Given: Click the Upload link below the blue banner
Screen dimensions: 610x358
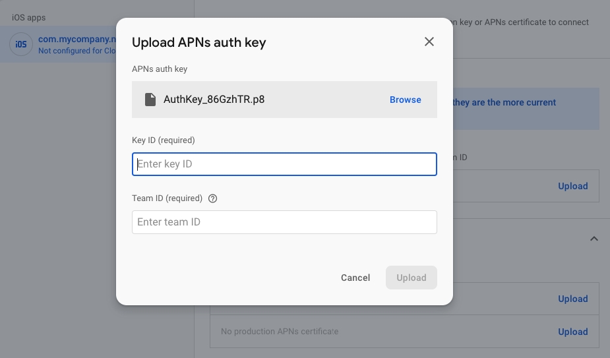Looking at the screenshot, I should (x=572, y=186).
